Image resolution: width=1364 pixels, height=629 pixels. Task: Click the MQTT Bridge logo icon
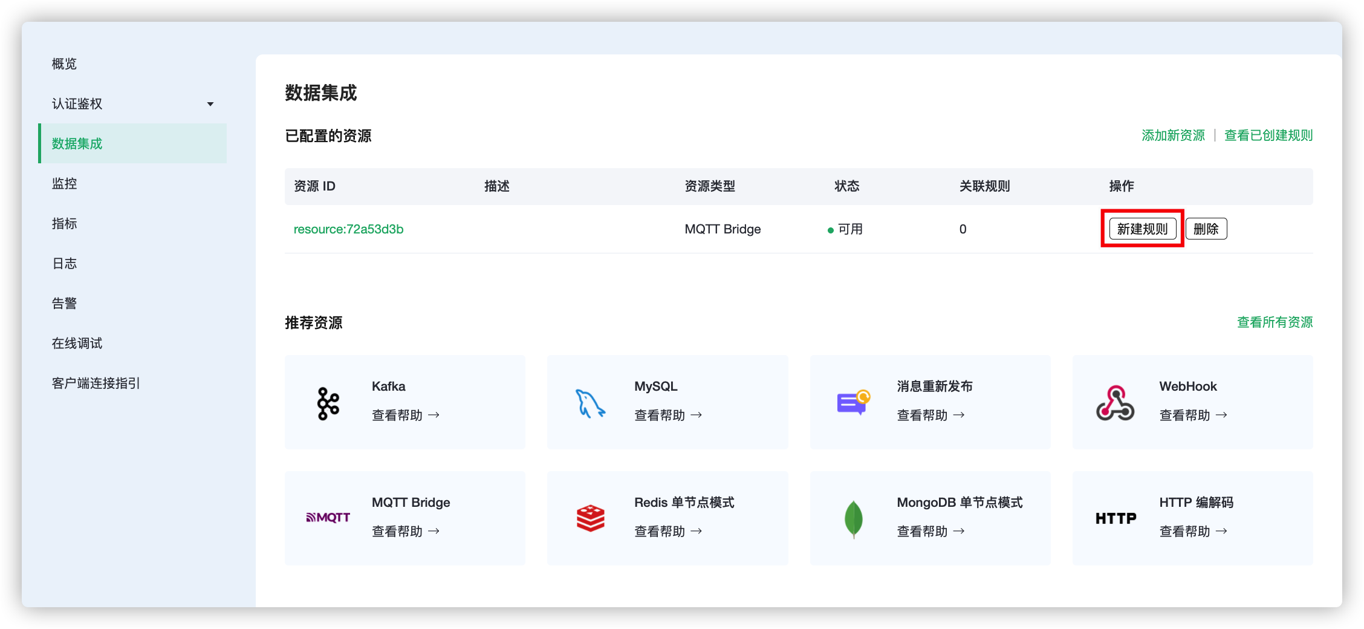[328, 518]
